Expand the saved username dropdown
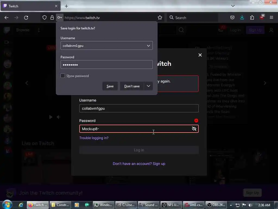This screenshot has width=278, height=209. [149, 46]
